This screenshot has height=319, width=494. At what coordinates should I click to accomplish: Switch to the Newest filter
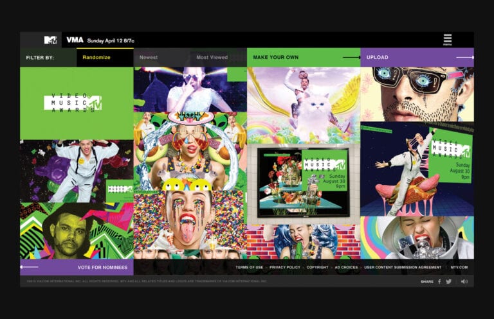[x=149, y=58]
